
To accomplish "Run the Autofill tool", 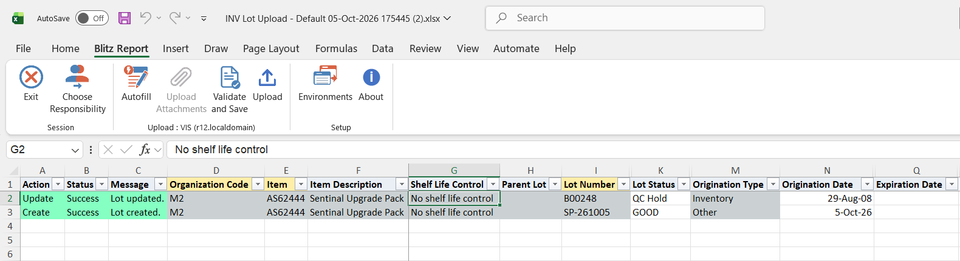I will pyautogui.click(x=136, y=84).
